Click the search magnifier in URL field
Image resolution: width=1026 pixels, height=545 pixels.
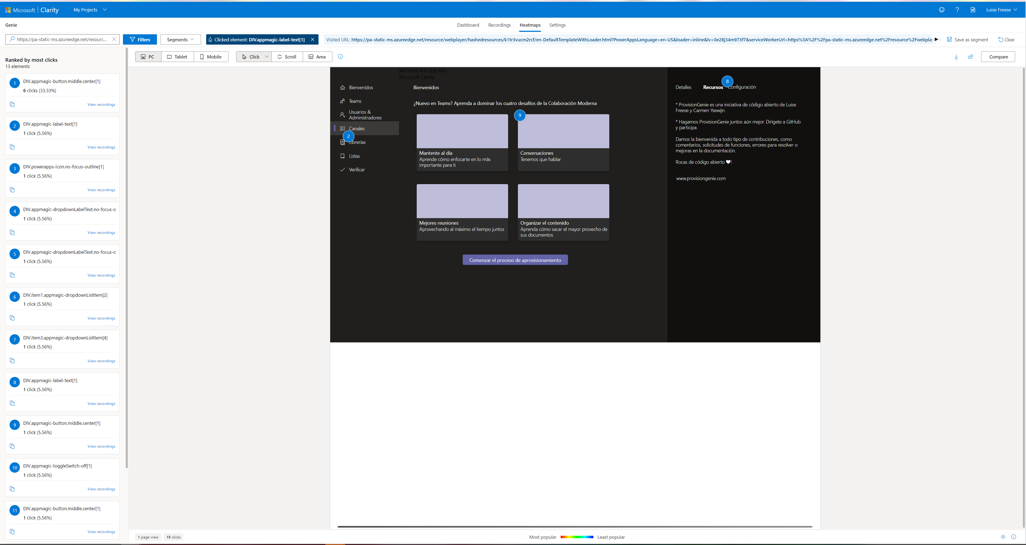pos(12,39)
